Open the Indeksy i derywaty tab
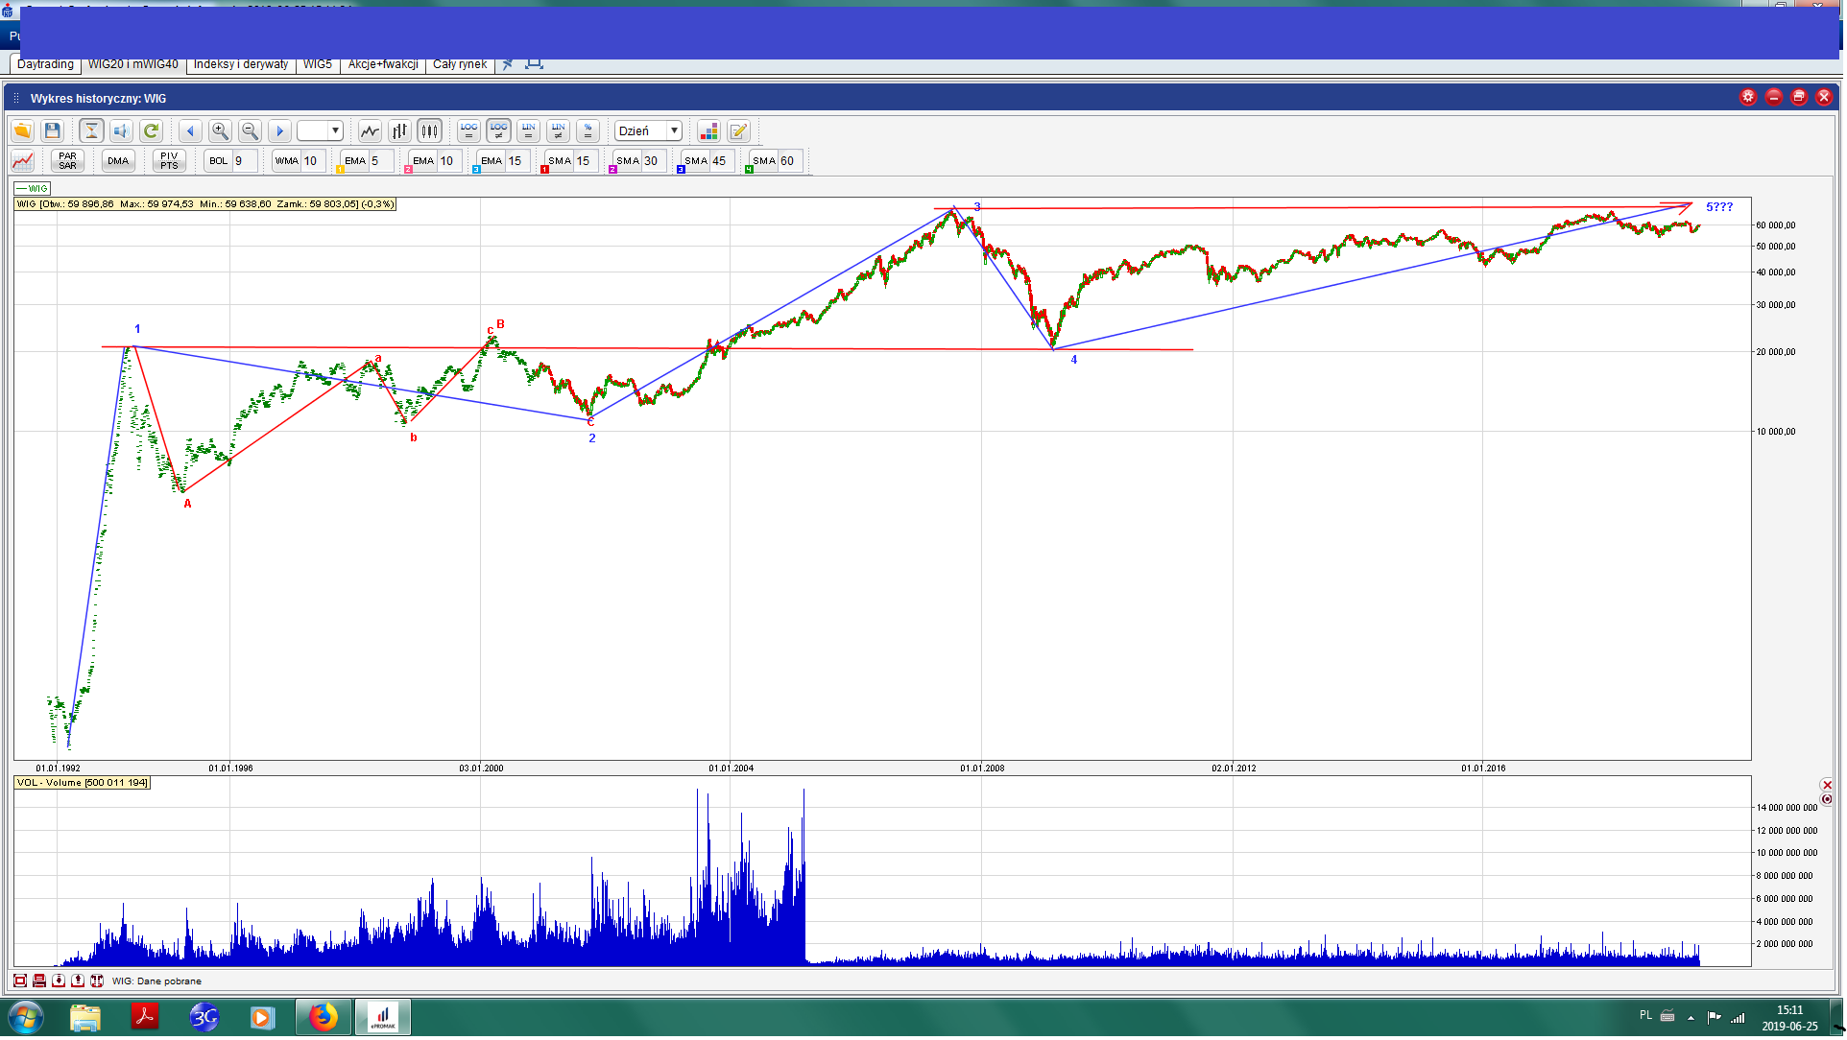 point(241,64)
